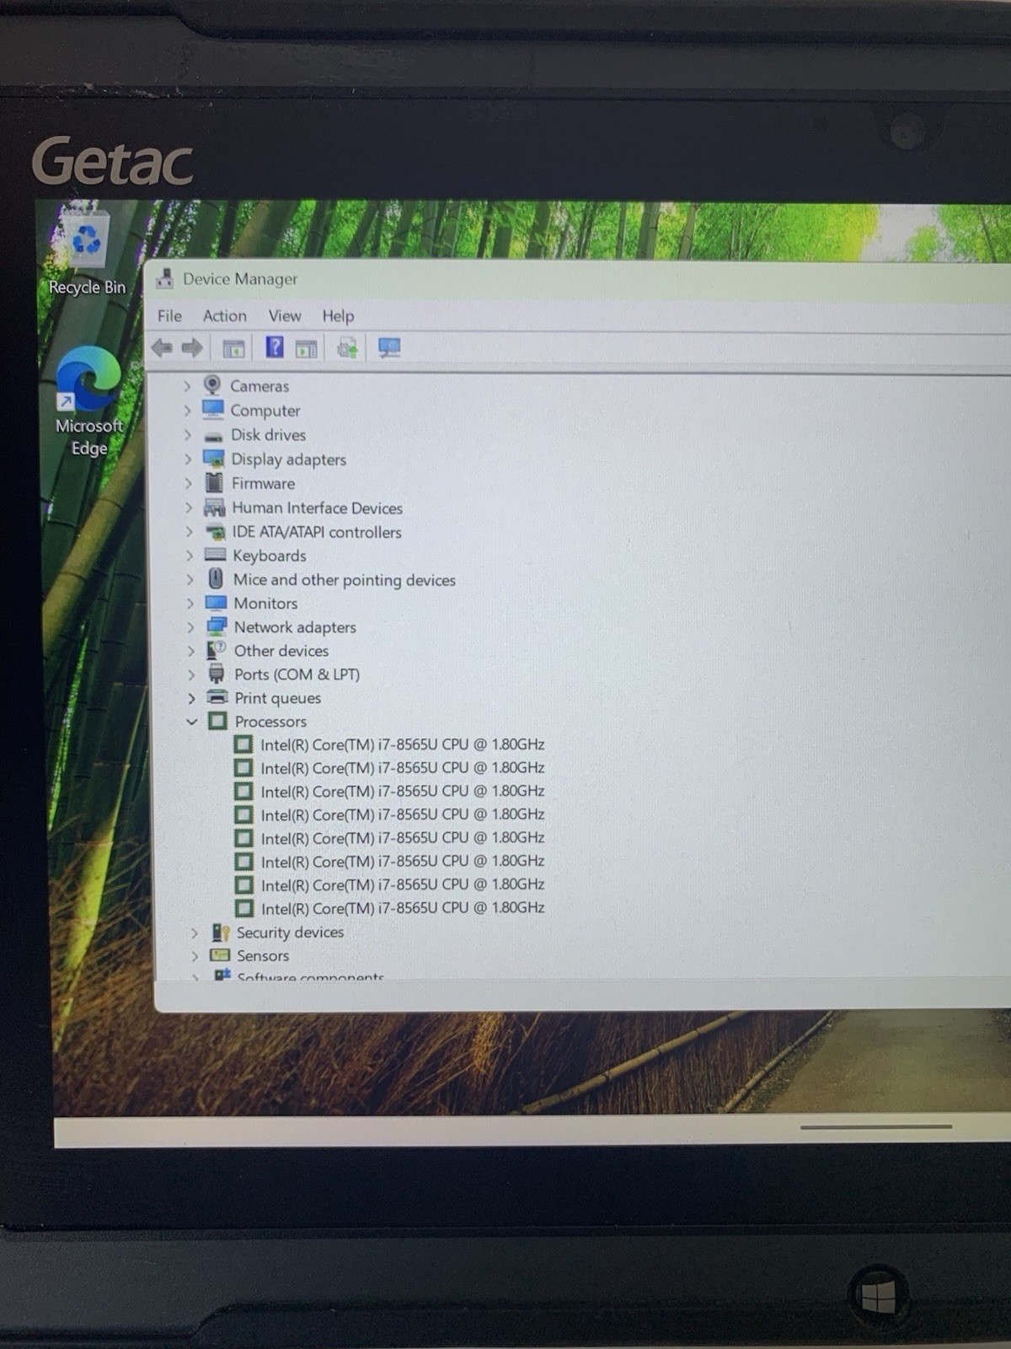Click the IDE ATA/ATAPI controllers icon
The height and width of the screenshot is (1349, 1011).
(216, 532)
